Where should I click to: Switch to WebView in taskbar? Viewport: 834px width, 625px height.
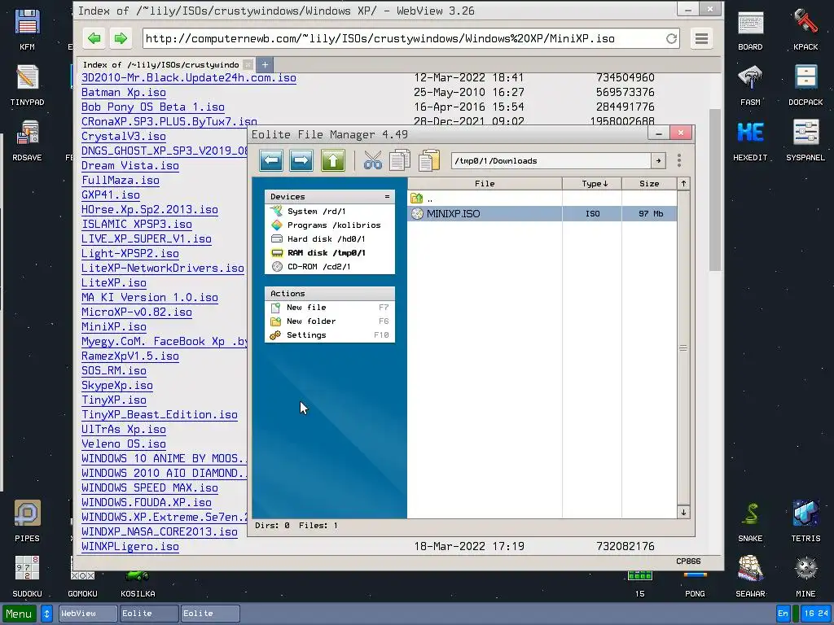point(88,614)
